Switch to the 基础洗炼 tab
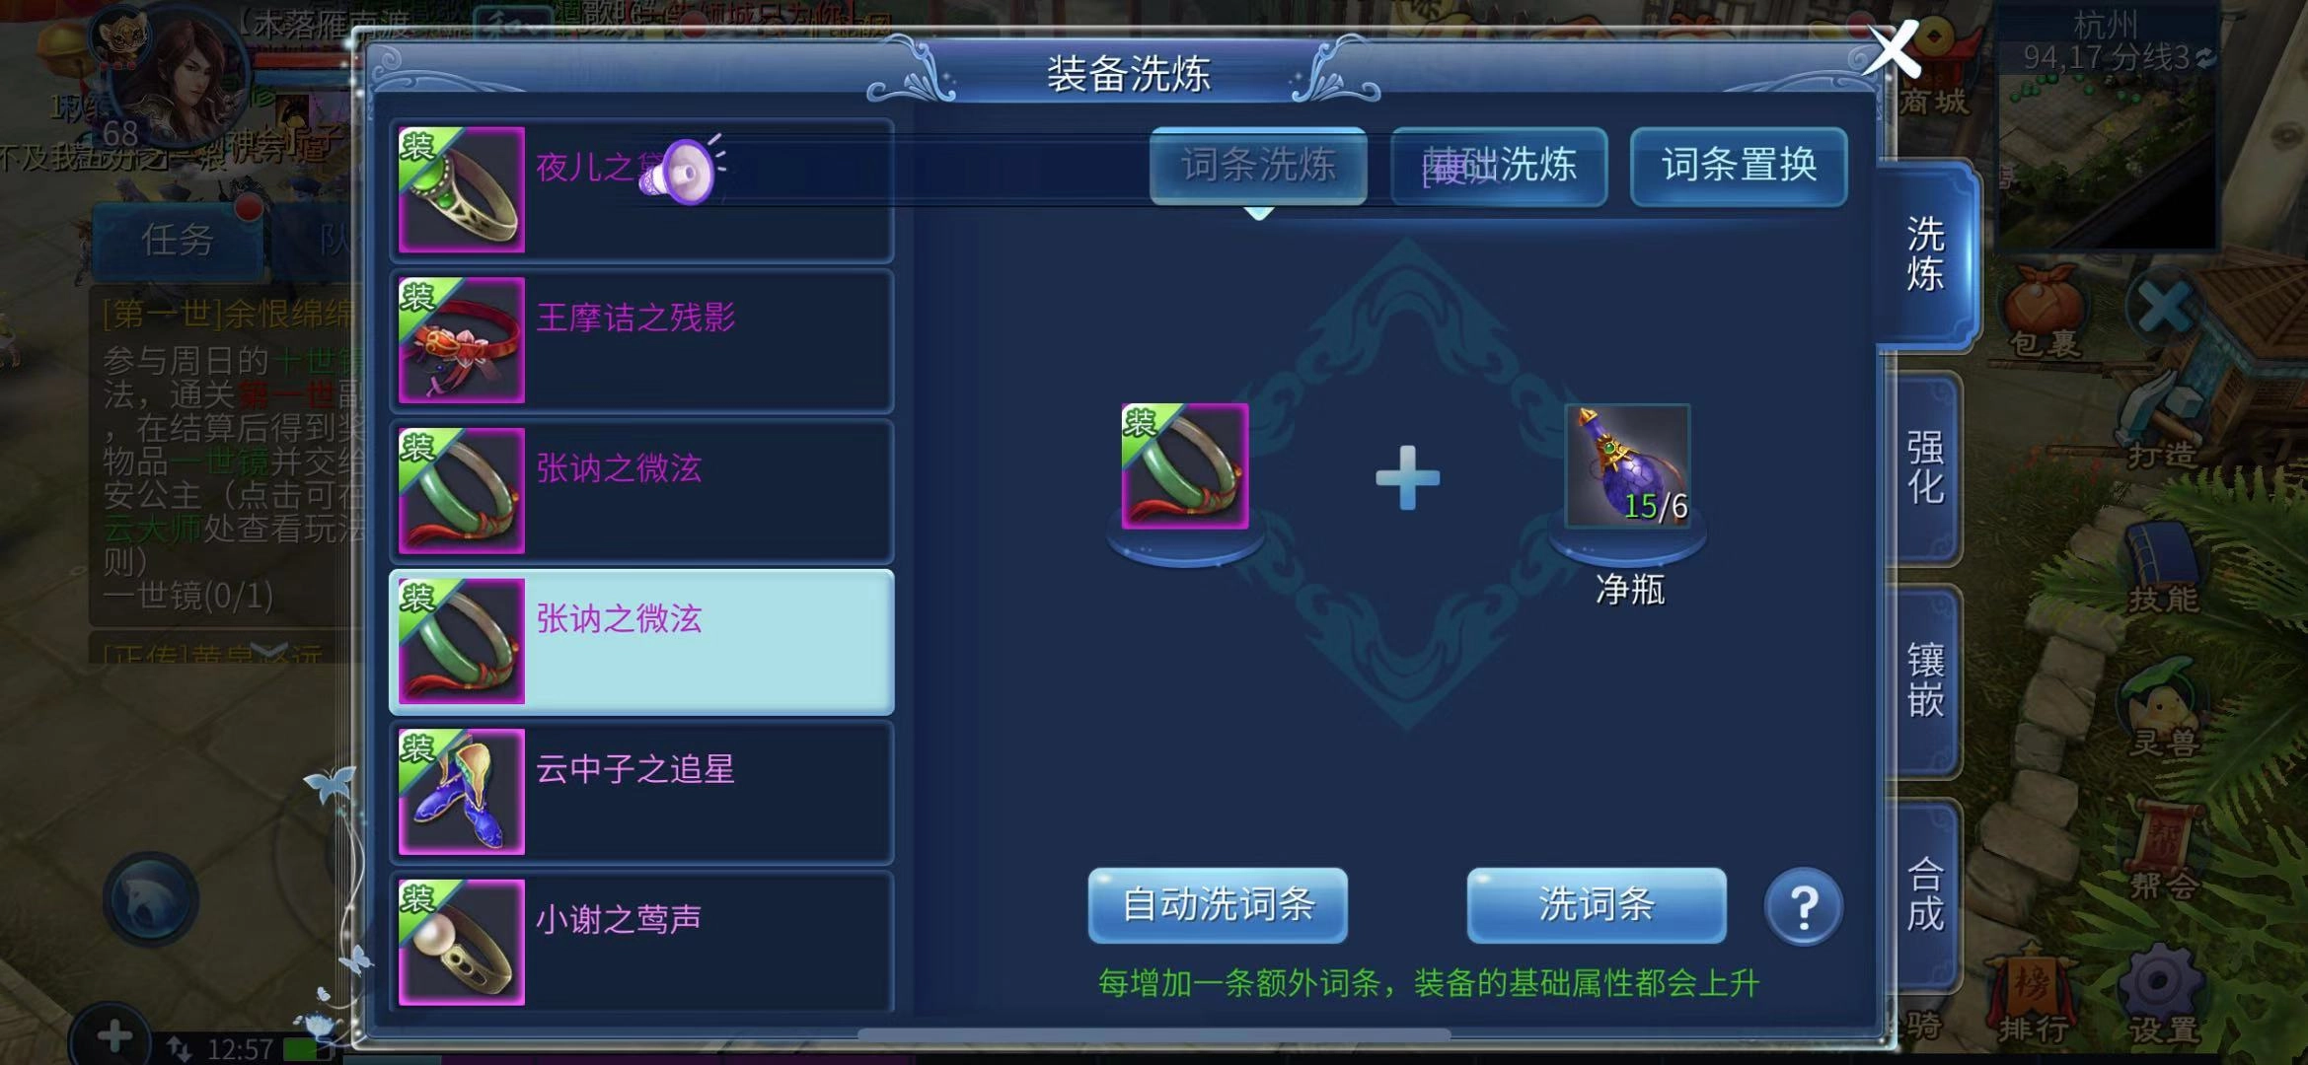This screenshot has width=2308, height=1065. 1499,166
